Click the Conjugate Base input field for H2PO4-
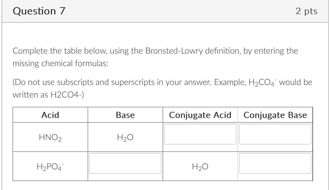 pos(275,163)
